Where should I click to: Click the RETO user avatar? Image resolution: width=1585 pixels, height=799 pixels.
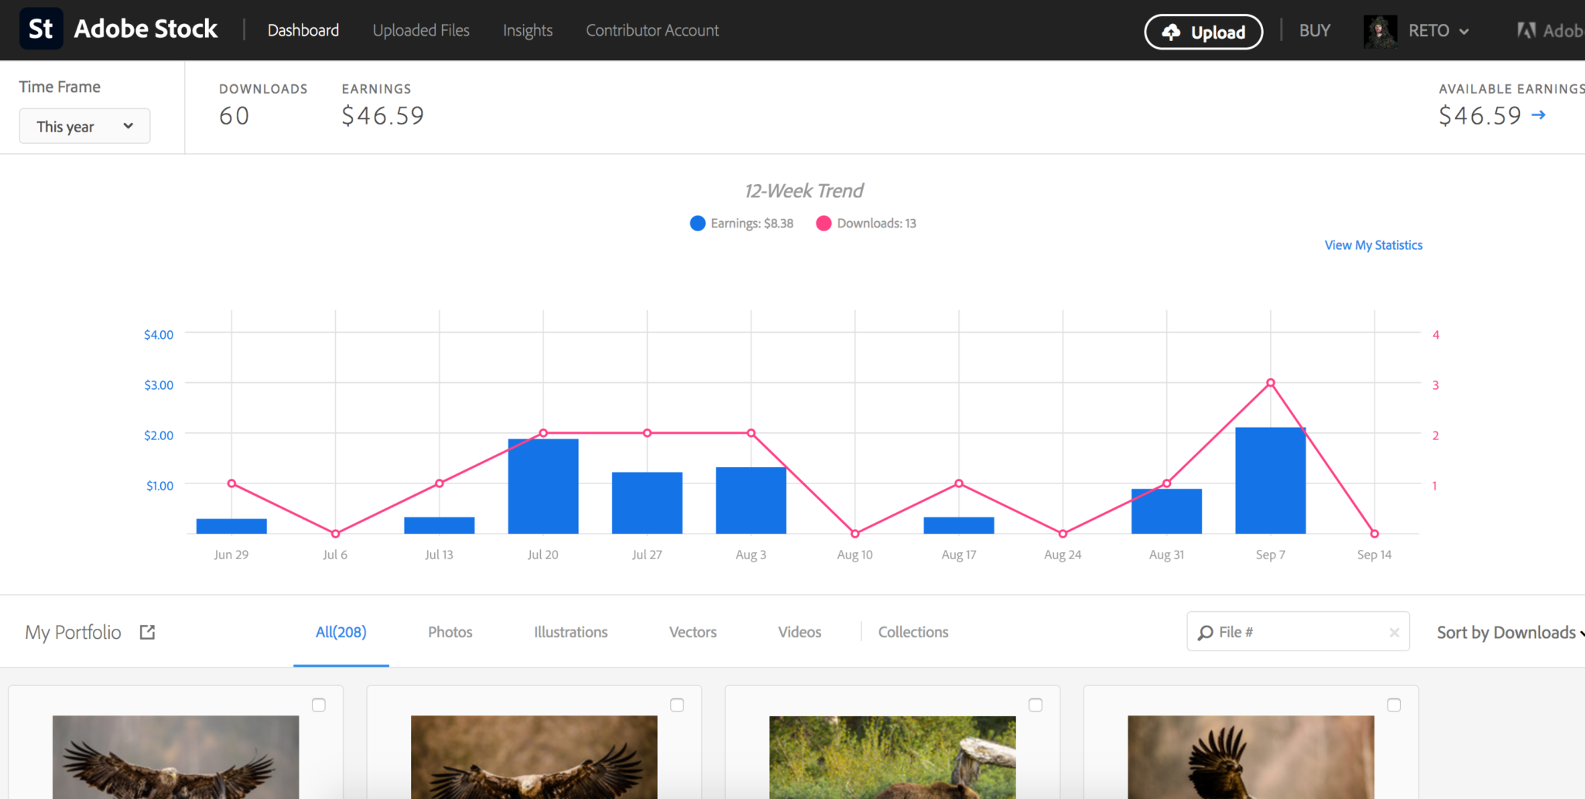click(x=1379, y=31)
